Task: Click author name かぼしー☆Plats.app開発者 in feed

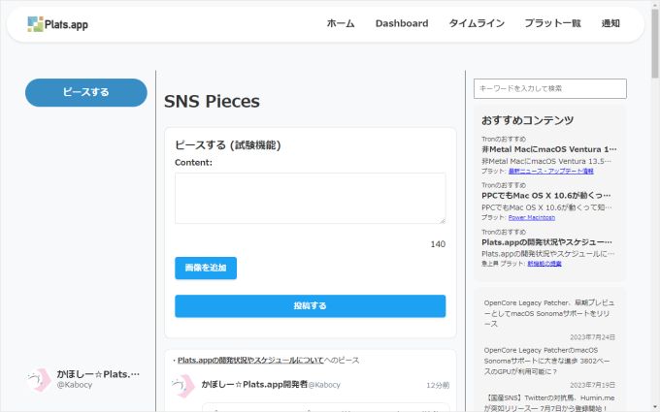Action: click(254, 384)
